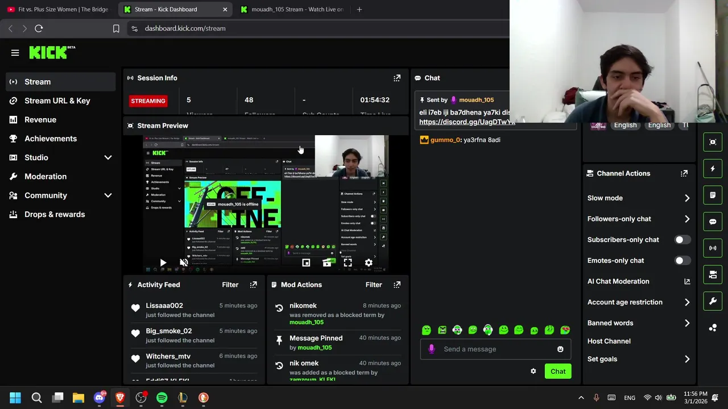Open the hamburger menu next to Kick logo
The width and height of the screenshot is (728, 409).
pyautogui.click(x=15, y=53)
